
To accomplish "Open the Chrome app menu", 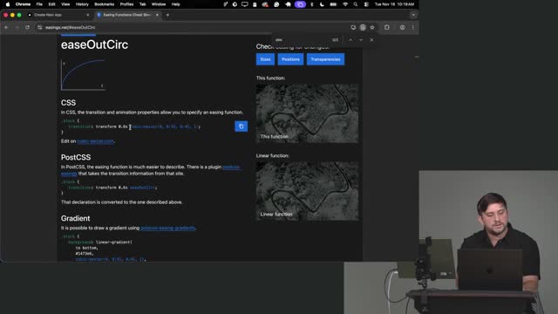I will (x=23, y=4).
